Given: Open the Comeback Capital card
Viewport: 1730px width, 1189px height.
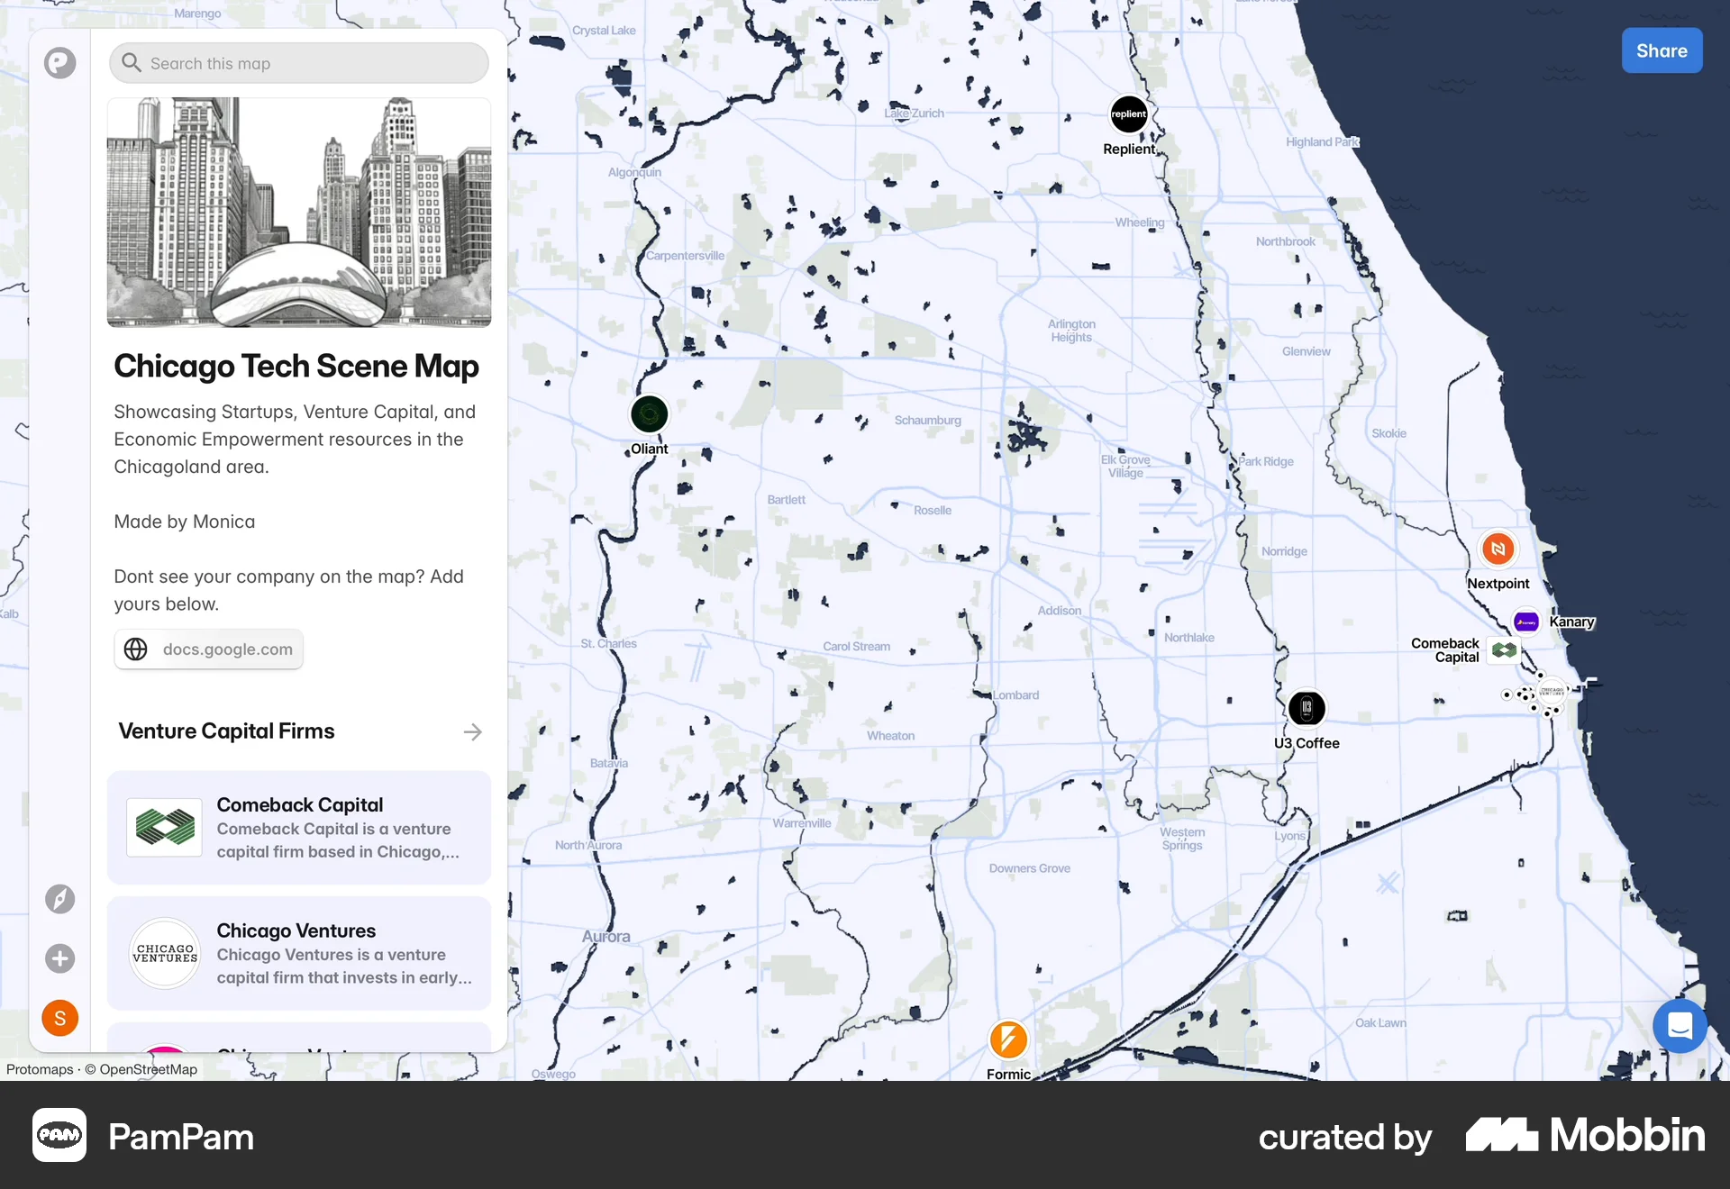Looking at the screenshot, I should pos(299,827).
